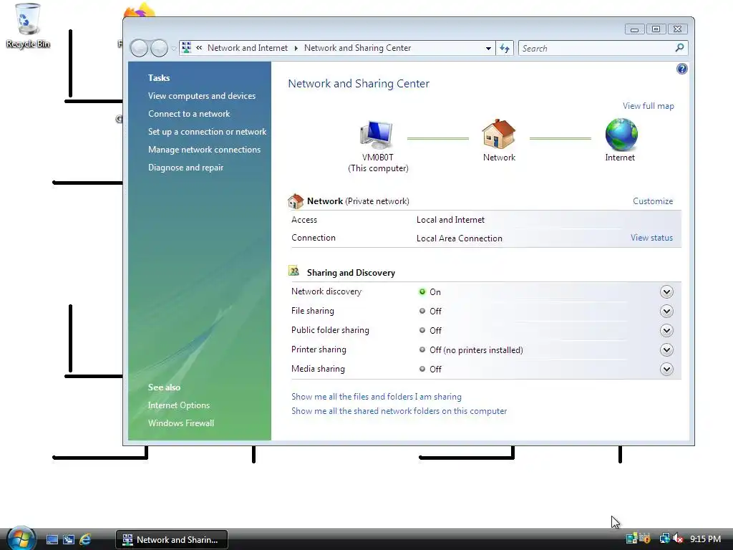This screenshot has width=733, height=550.
Task: Expand the breadcrumb arrow after Network and Internet
Action: pos(296,48)
